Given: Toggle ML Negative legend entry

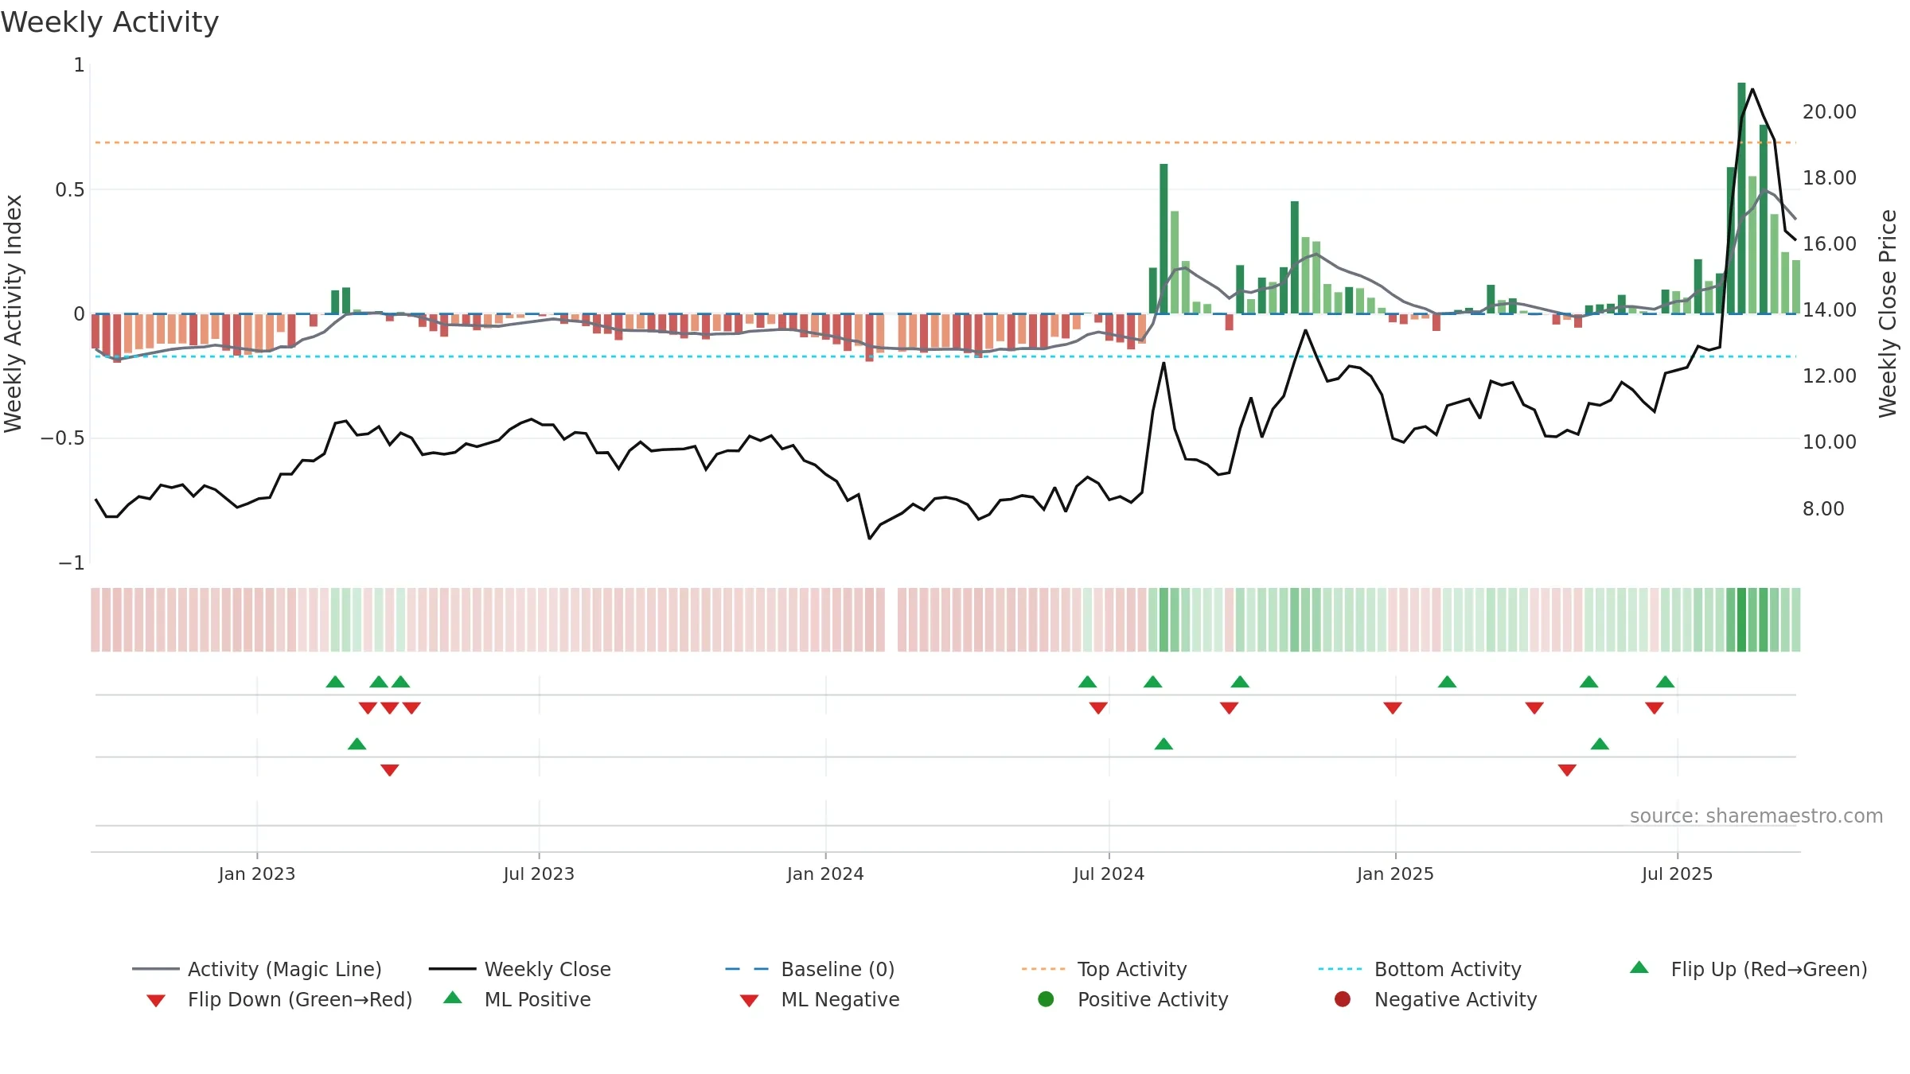Looking at the screenshot, I should tap(820, 999).
